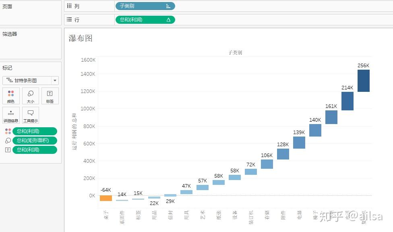Select the 瀑布图 chart title

[81, 38]
